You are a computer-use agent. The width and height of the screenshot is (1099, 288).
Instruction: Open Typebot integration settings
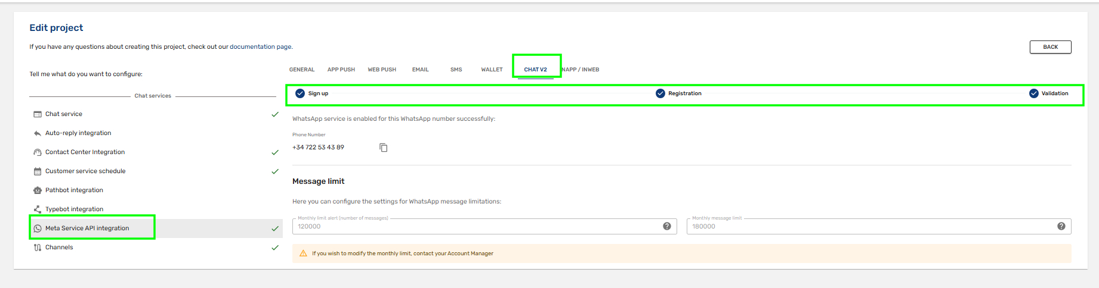coord(156,209)
